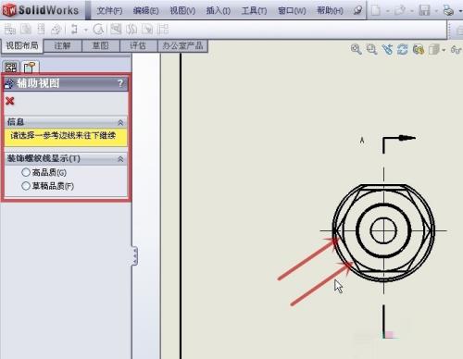The height and width of the screenshot is (359, 463).
Task: Click the Save disk icon
Action: [x=424, y=10]
